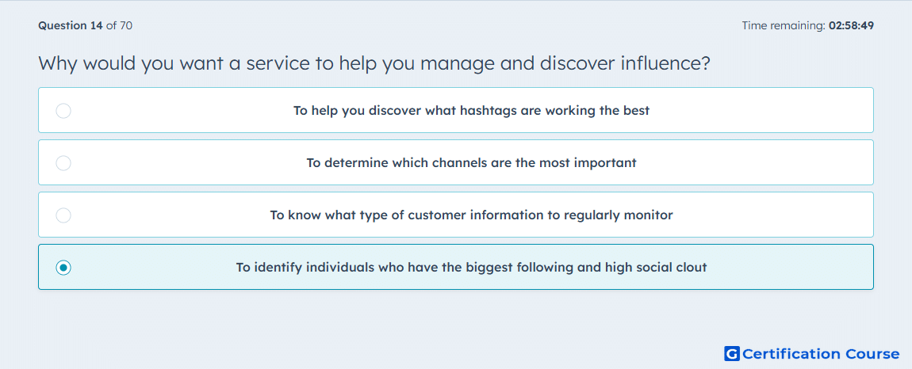Image resolution: width=912 pixels, height=369 pixels.
Task: Open the Certification Course watermark link
Action: click(x=812, y=353)
